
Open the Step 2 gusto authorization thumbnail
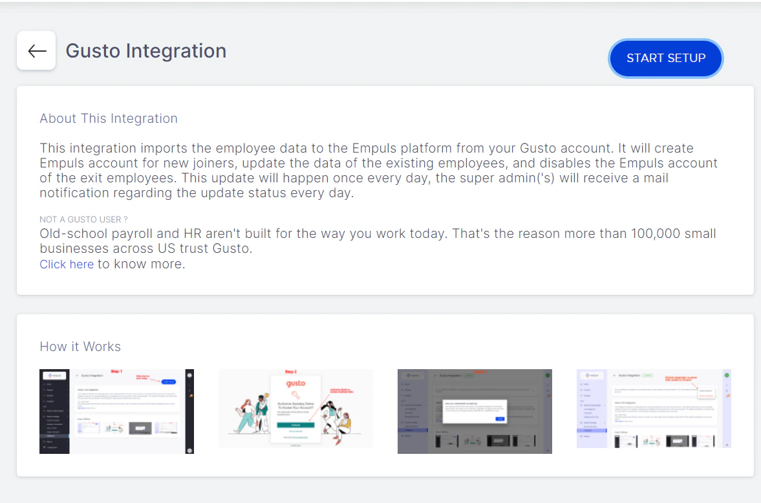point(295,409)
